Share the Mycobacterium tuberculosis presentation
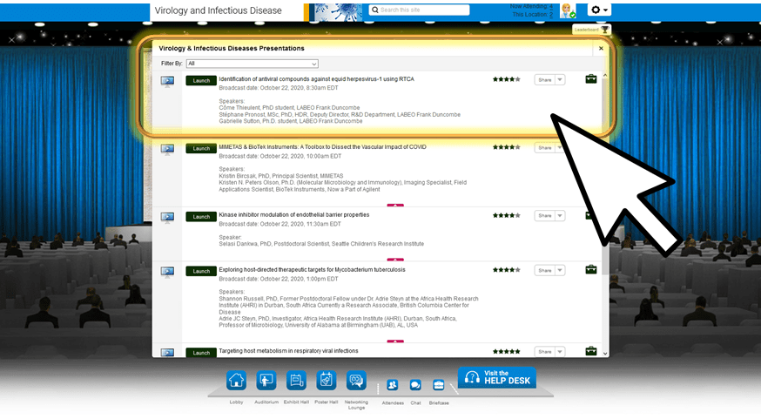 pyautogui.click(x=544, y=270)
